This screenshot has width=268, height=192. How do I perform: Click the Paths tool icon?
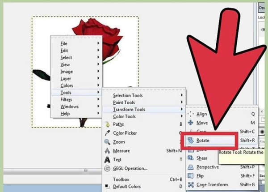tap(107, 124)
